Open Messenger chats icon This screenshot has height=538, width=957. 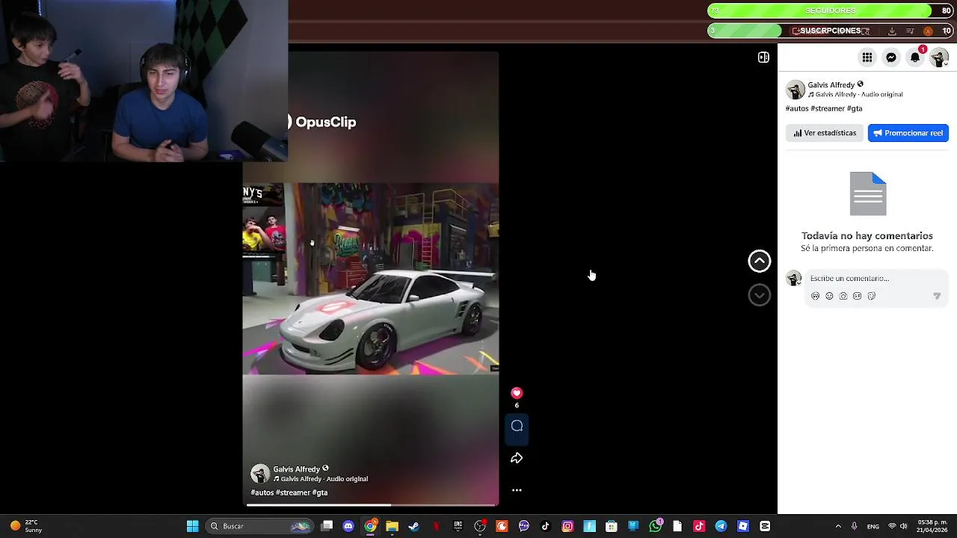[891, 58]
